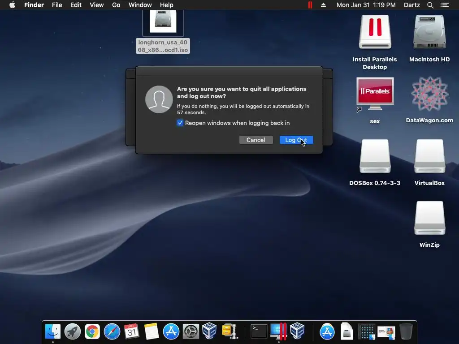Click the Parallels icon in menu bar

(310, 5)
